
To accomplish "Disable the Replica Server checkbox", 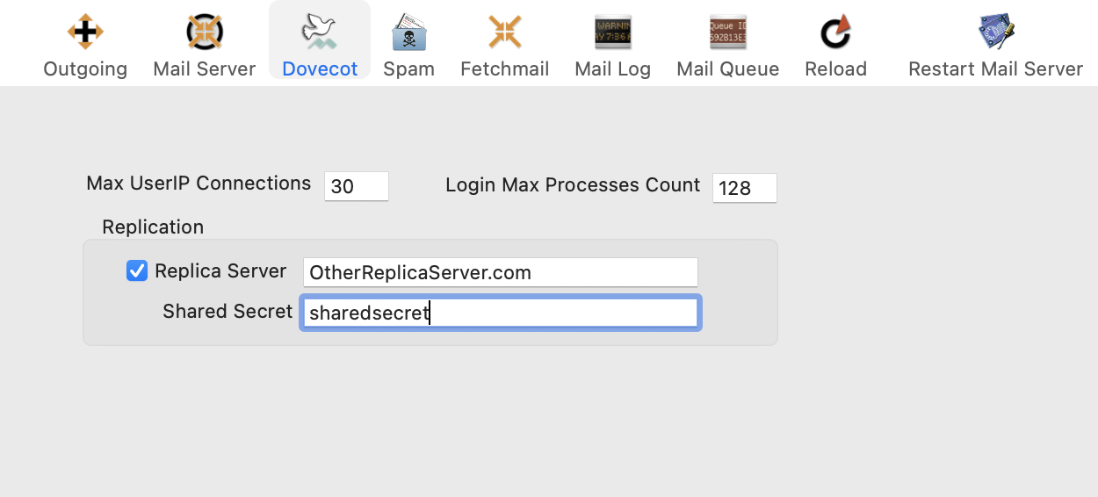I will coord(137,271).
